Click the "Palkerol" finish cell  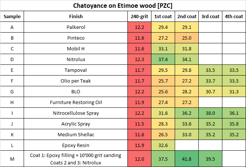pos(76,27)
